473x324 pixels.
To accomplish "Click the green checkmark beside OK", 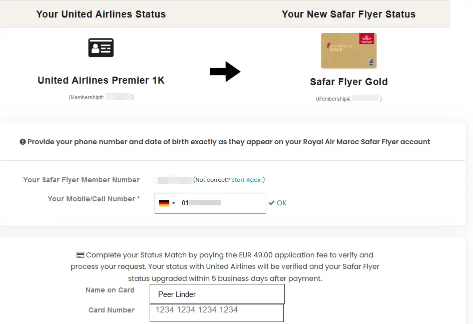I will [x=271, y=203].
